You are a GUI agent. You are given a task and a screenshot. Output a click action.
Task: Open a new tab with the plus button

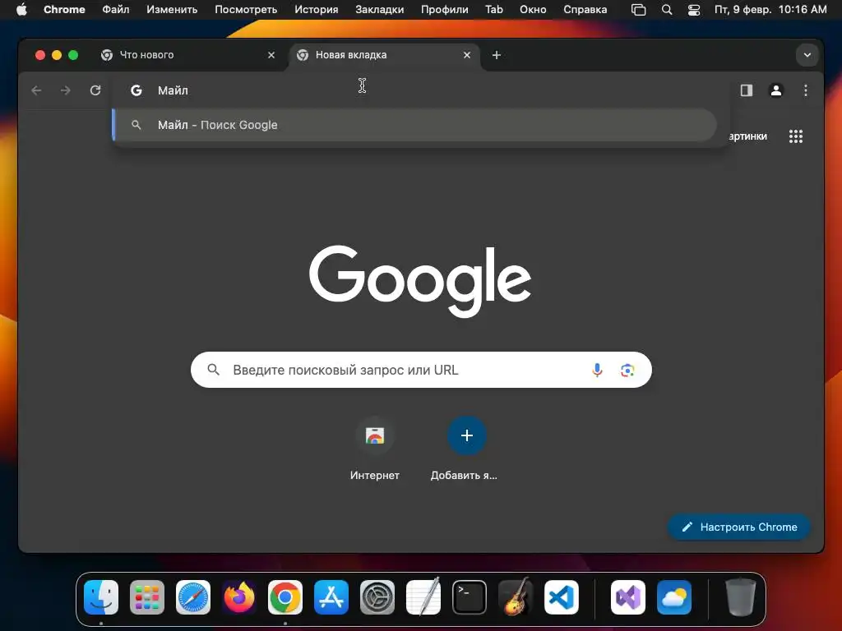click(x=497, y=55)
